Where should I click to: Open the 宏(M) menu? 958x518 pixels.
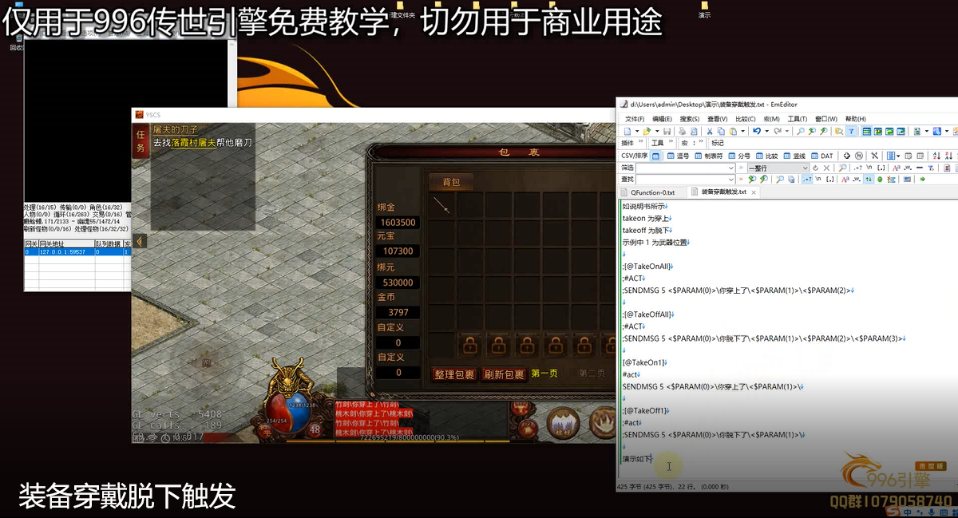771,119
